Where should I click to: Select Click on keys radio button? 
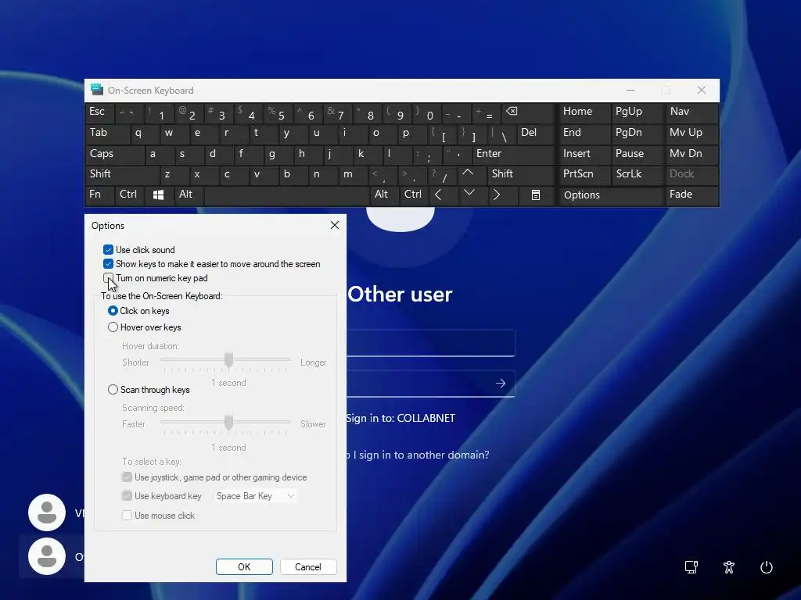[113, 311]
